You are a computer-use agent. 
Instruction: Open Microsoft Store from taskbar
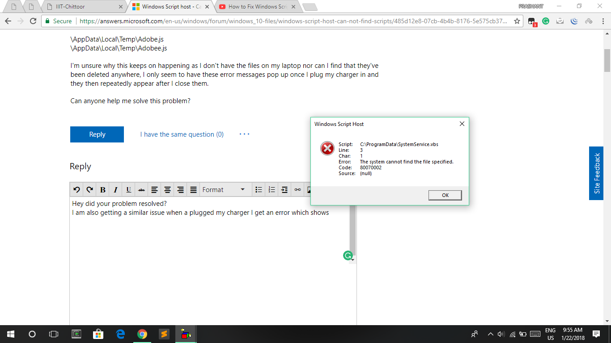coord(98,334)
